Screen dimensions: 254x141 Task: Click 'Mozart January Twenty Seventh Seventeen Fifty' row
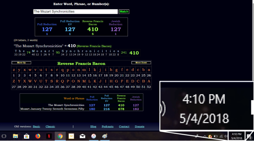52,109
